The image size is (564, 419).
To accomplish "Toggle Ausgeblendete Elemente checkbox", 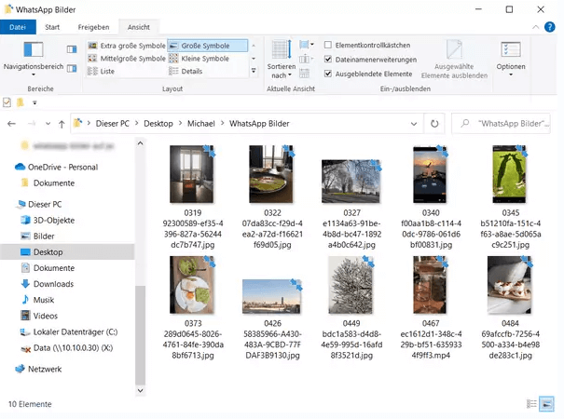I will point(328,73).
